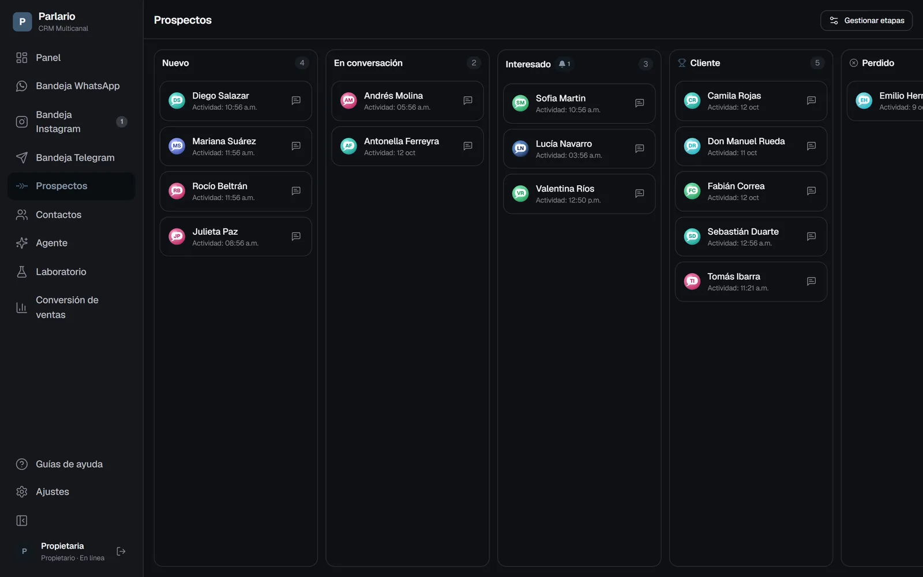Open Laboratorio section
Image resolution: width=923 pixels, height=577 pixels.
coord(72,272)
